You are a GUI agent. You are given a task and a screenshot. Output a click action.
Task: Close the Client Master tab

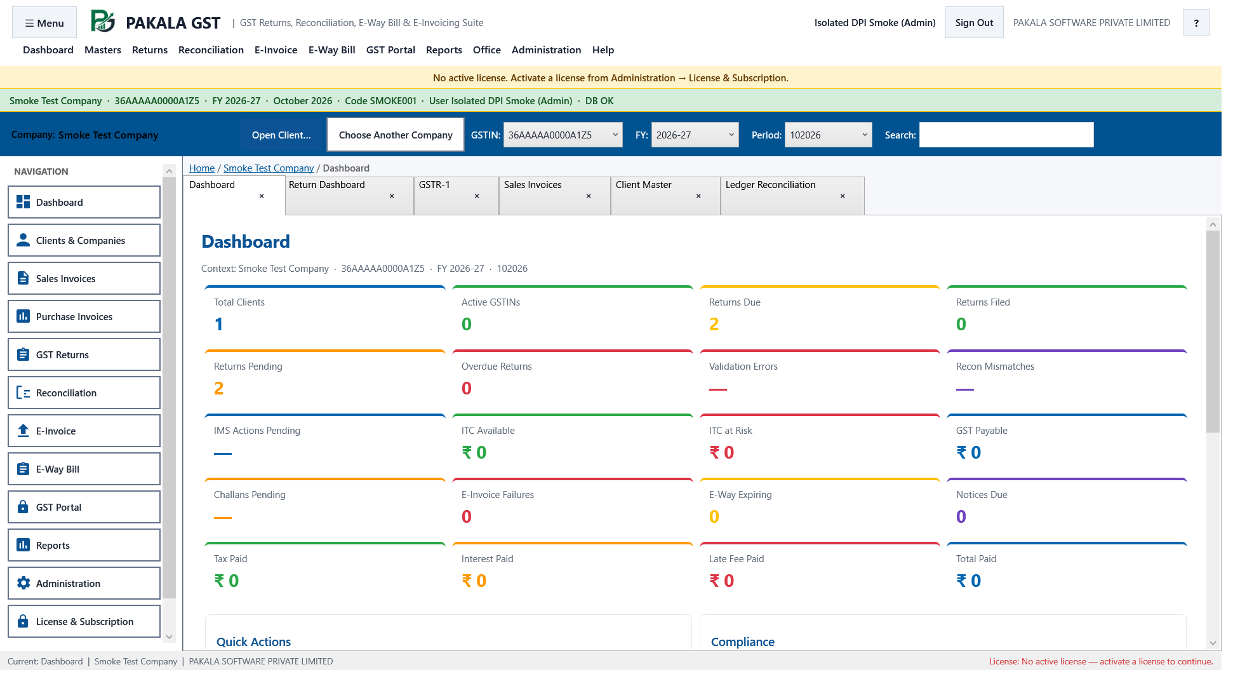click(x=698, y=196)
